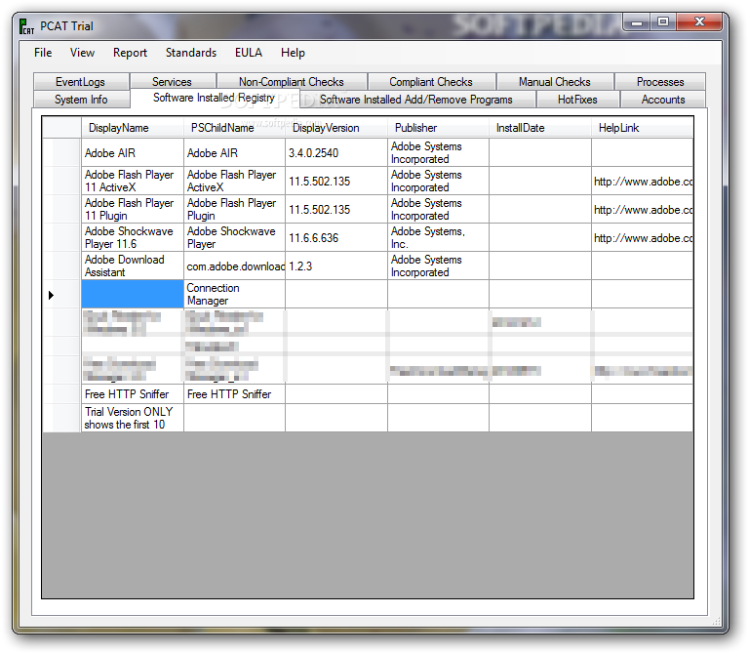Image resolution: width=749 pixels, height=654 pixels.
Task: Sort by the DisplayName column header
Action: [x=133, y=128]
